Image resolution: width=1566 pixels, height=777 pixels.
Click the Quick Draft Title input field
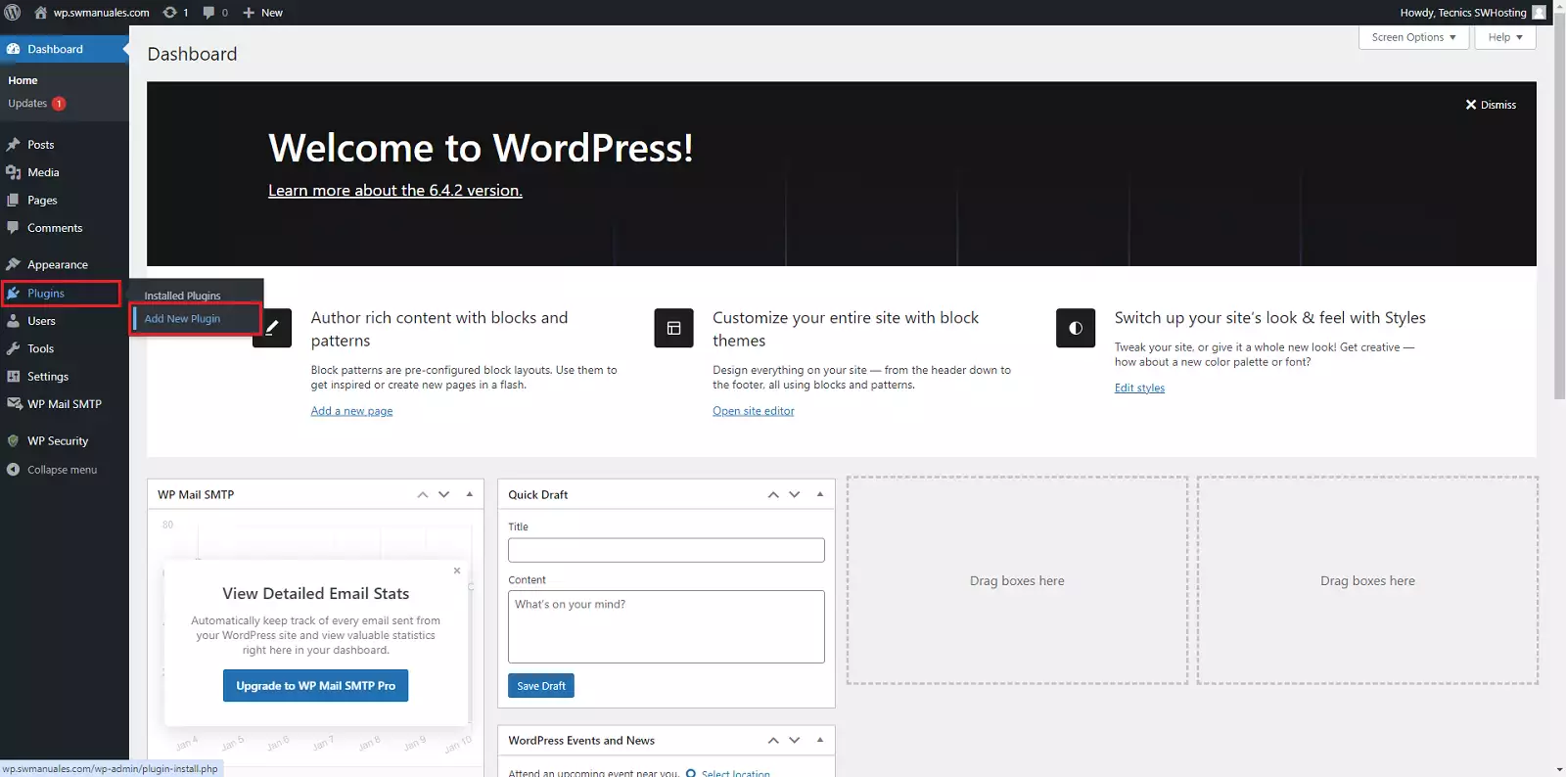click(666, 550)
